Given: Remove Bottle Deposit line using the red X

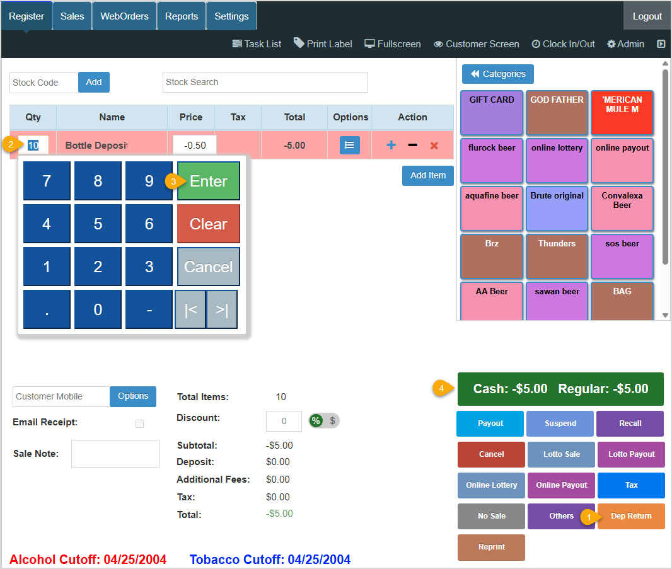Looking at the screenshot, I should click(x=434, y=145).
